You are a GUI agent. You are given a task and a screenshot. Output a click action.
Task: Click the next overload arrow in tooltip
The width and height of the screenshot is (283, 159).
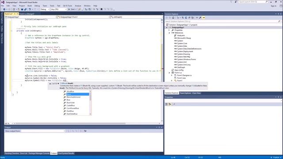coord(58,83)
